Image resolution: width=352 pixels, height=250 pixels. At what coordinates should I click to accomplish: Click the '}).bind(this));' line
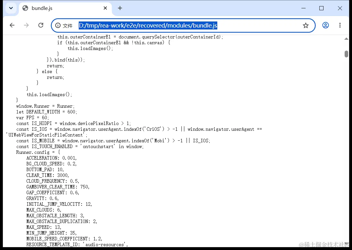click(x=66, y=60)
